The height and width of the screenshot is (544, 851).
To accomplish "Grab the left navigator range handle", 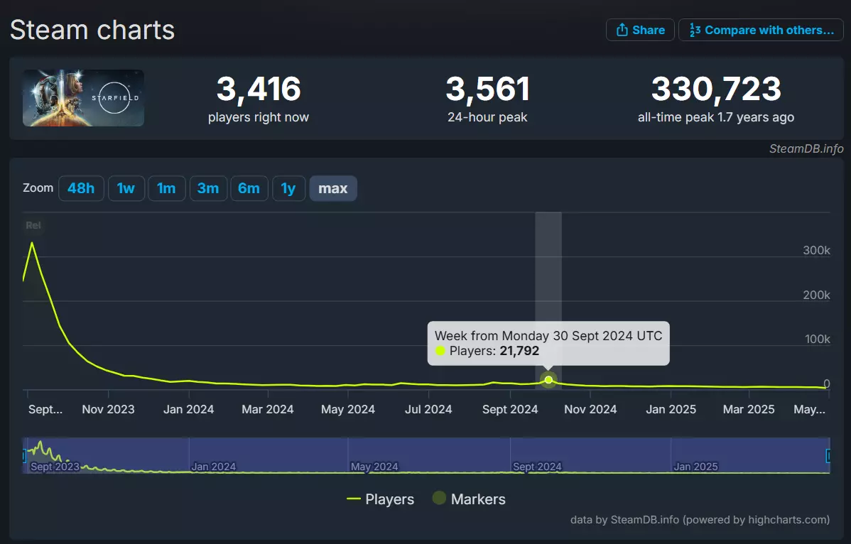I will [x=24, y=456].
